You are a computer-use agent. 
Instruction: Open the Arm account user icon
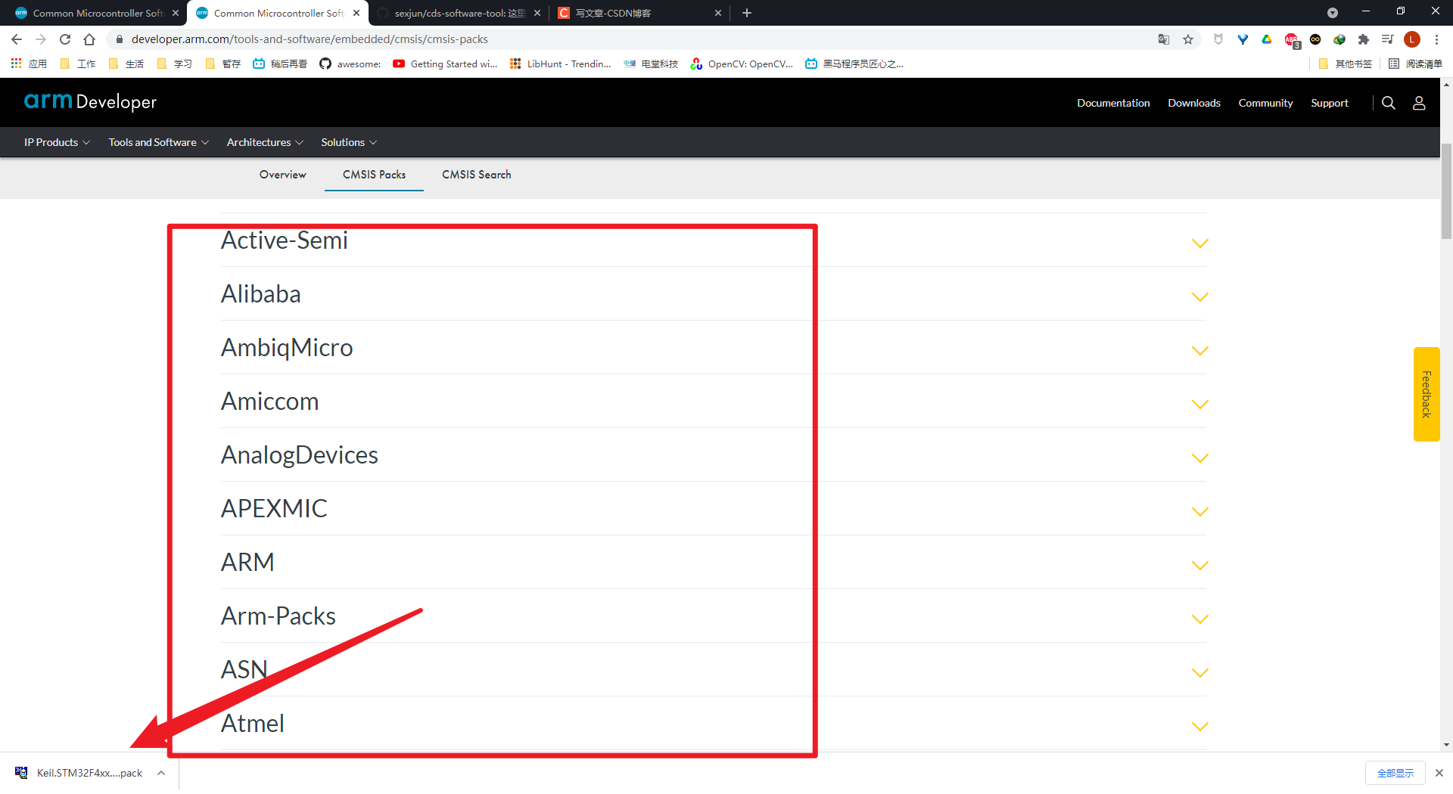[1419, 103]
